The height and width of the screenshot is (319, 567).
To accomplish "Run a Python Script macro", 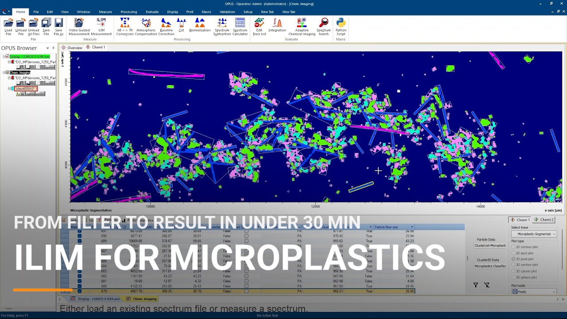I will click(341, 27).
